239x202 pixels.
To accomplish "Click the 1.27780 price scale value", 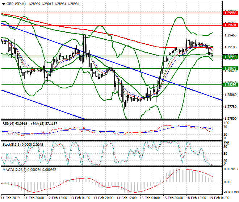I will coord(230,107).
